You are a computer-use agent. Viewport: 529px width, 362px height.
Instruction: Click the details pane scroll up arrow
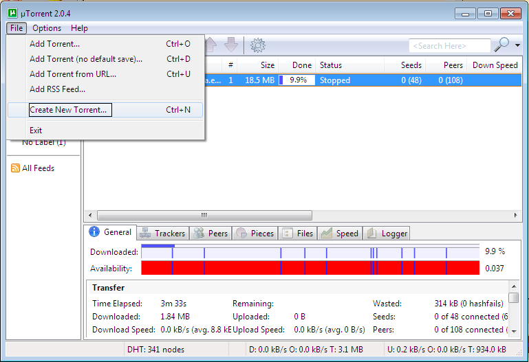(514, 286)
